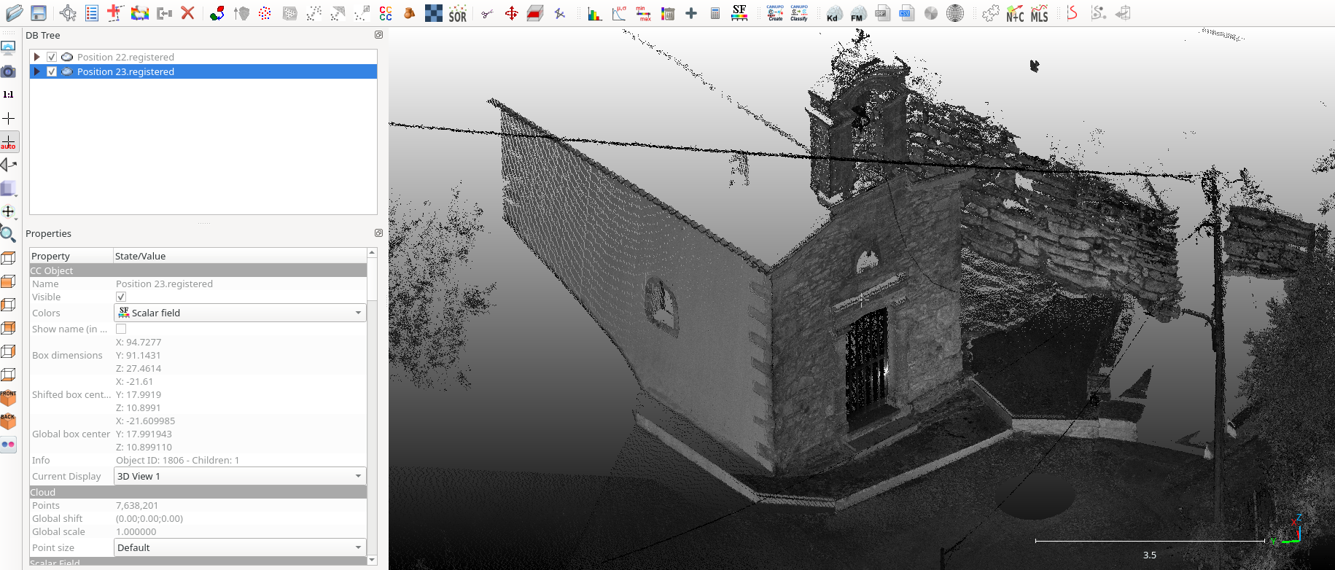Toggle the Visible property checkbox
1335x570 pixels.
[121, 297]
